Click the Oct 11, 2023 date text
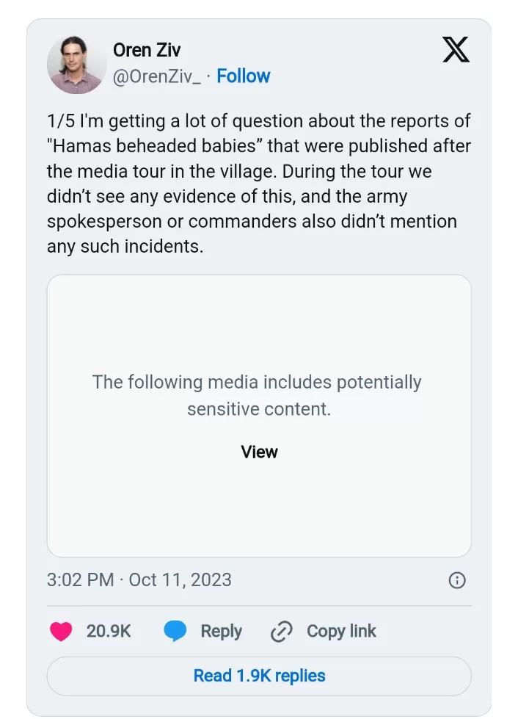This screenshot has width=518, height=719. tap(180, 580)
